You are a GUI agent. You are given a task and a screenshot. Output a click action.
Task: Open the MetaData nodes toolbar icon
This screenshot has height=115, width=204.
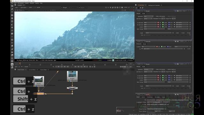coord(12,46)
